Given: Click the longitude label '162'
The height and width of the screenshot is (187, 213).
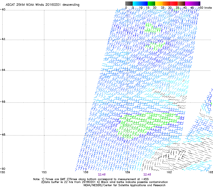Looking at the screenshot, I should (x=169, y=172).
